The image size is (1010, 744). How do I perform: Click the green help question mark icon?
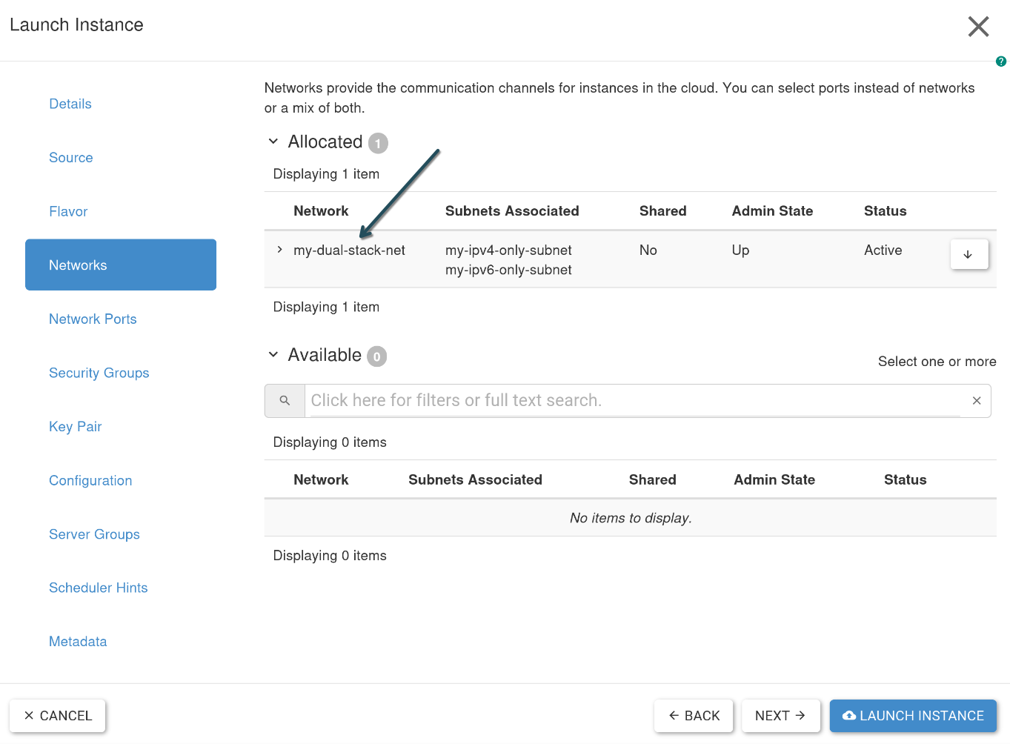pyautogui.click(x=1001, y=62)
